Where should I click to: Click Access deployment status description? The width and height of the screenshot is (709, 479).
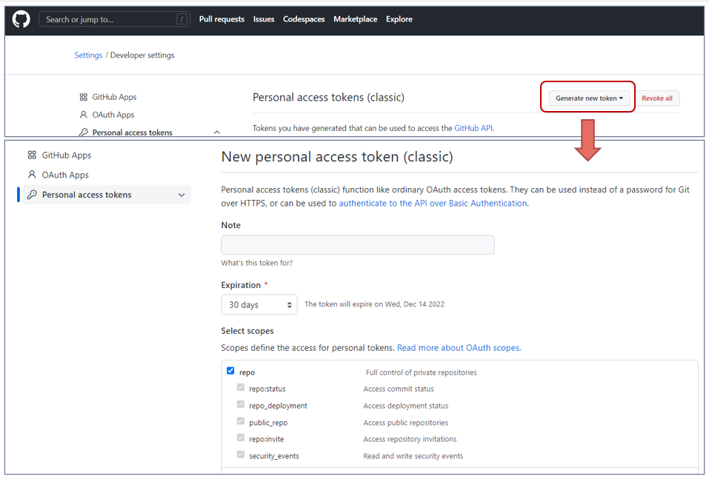coord(406,406)
